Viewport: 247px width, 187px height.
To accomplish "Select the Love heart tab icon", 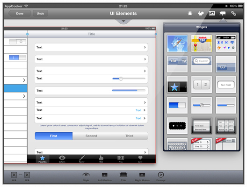I will point(140,159).
